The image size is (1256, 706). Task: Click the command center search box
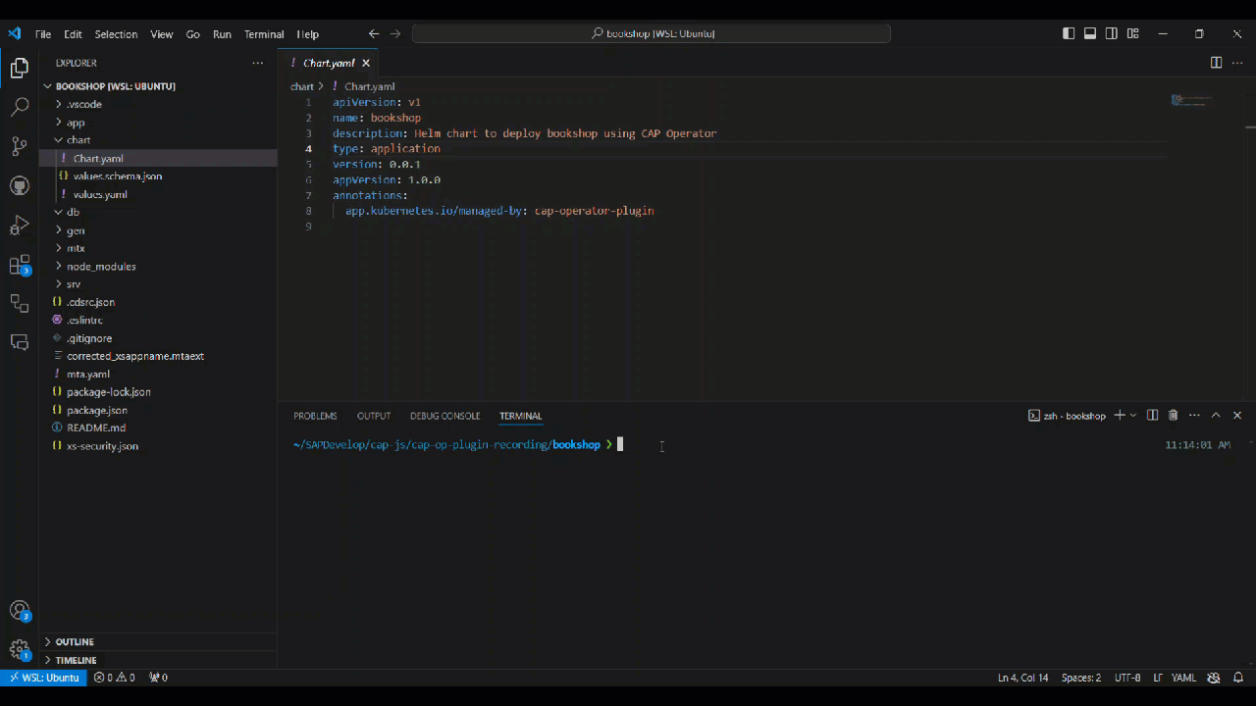click(652, 33)
